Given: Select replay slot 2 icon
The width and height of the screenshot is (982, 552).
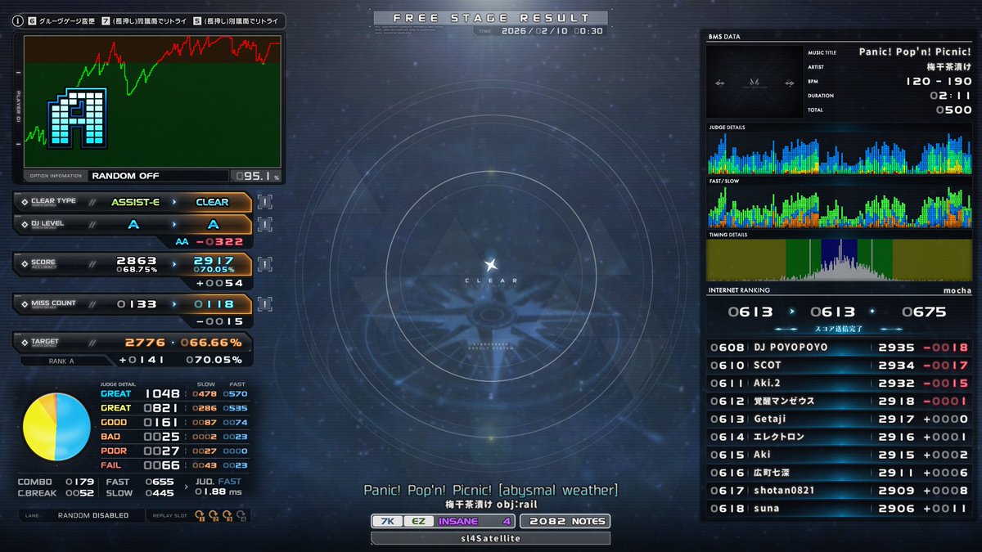Looking at the screenshot, I should click(214, 515).
